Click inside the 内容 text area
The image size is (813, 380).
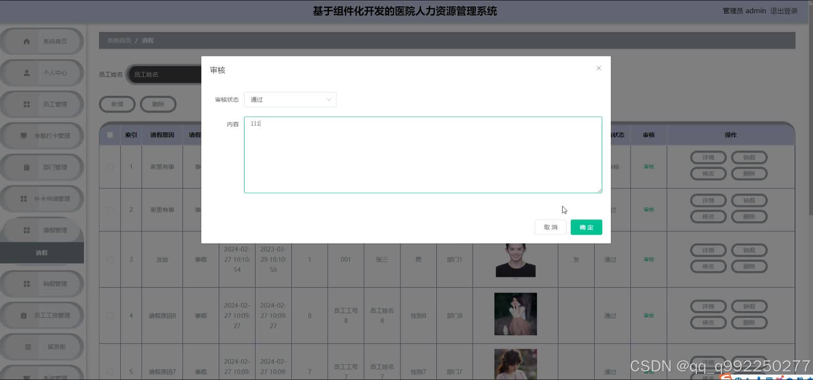pos(423,155)
